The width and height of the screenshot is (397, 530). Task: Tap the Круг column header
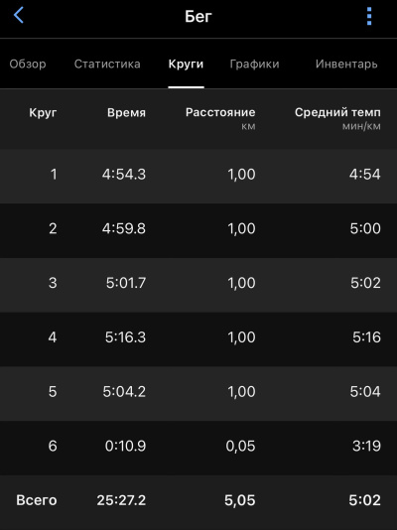coord(43,113)
